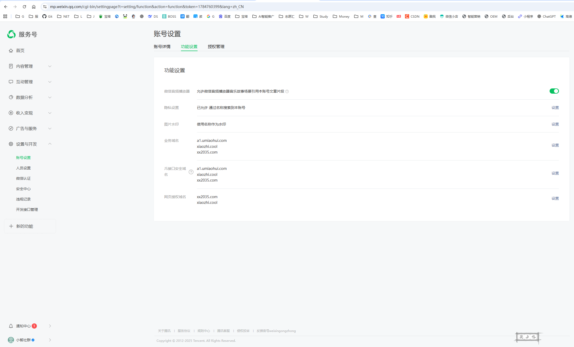Click 设置 link for 隐私设置
The height and width of the screenshot is (347, 574).
pos(555,108)
